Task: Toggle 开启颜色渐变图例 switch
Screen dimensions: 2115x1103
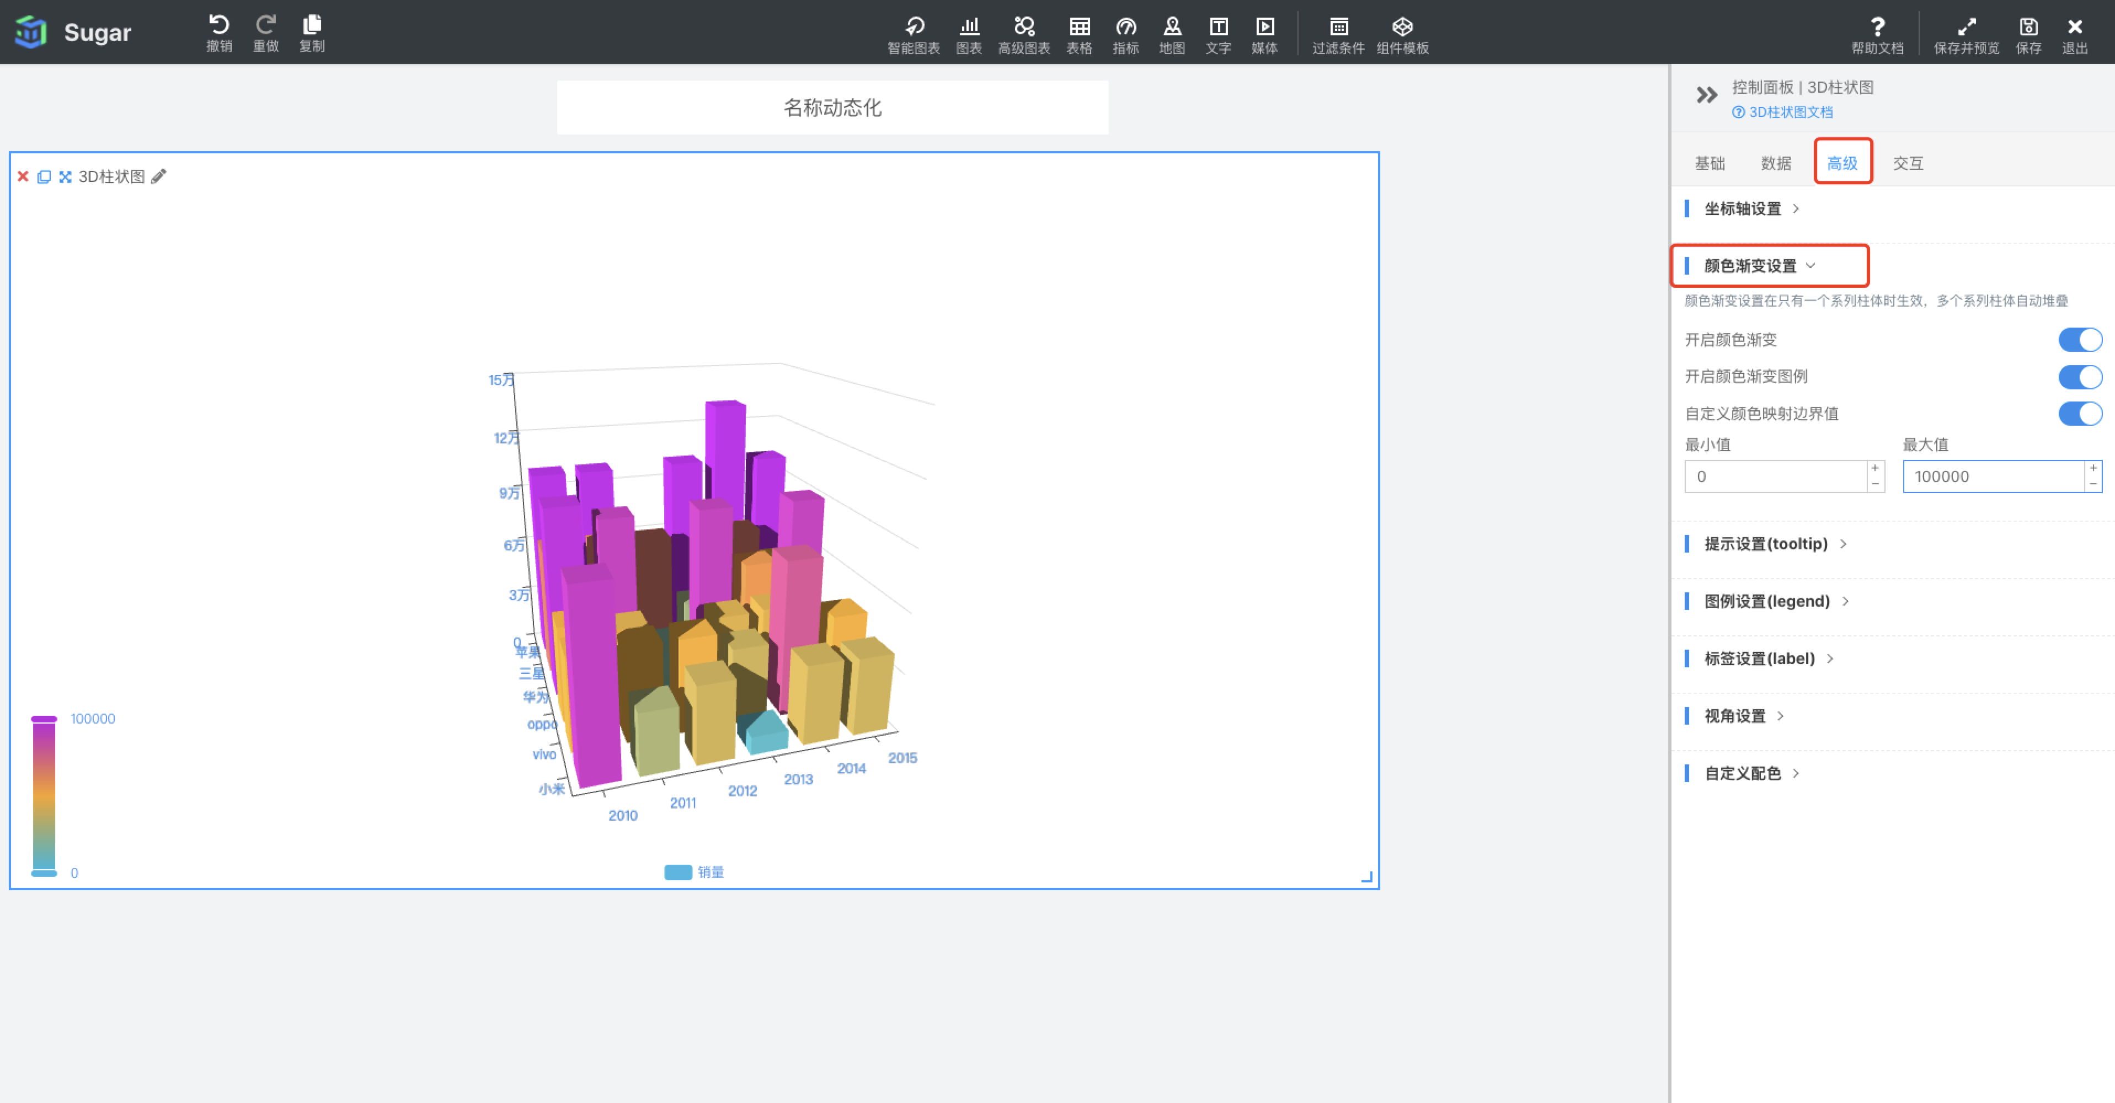Action: pyautogui.click(x=2080, y=377)
